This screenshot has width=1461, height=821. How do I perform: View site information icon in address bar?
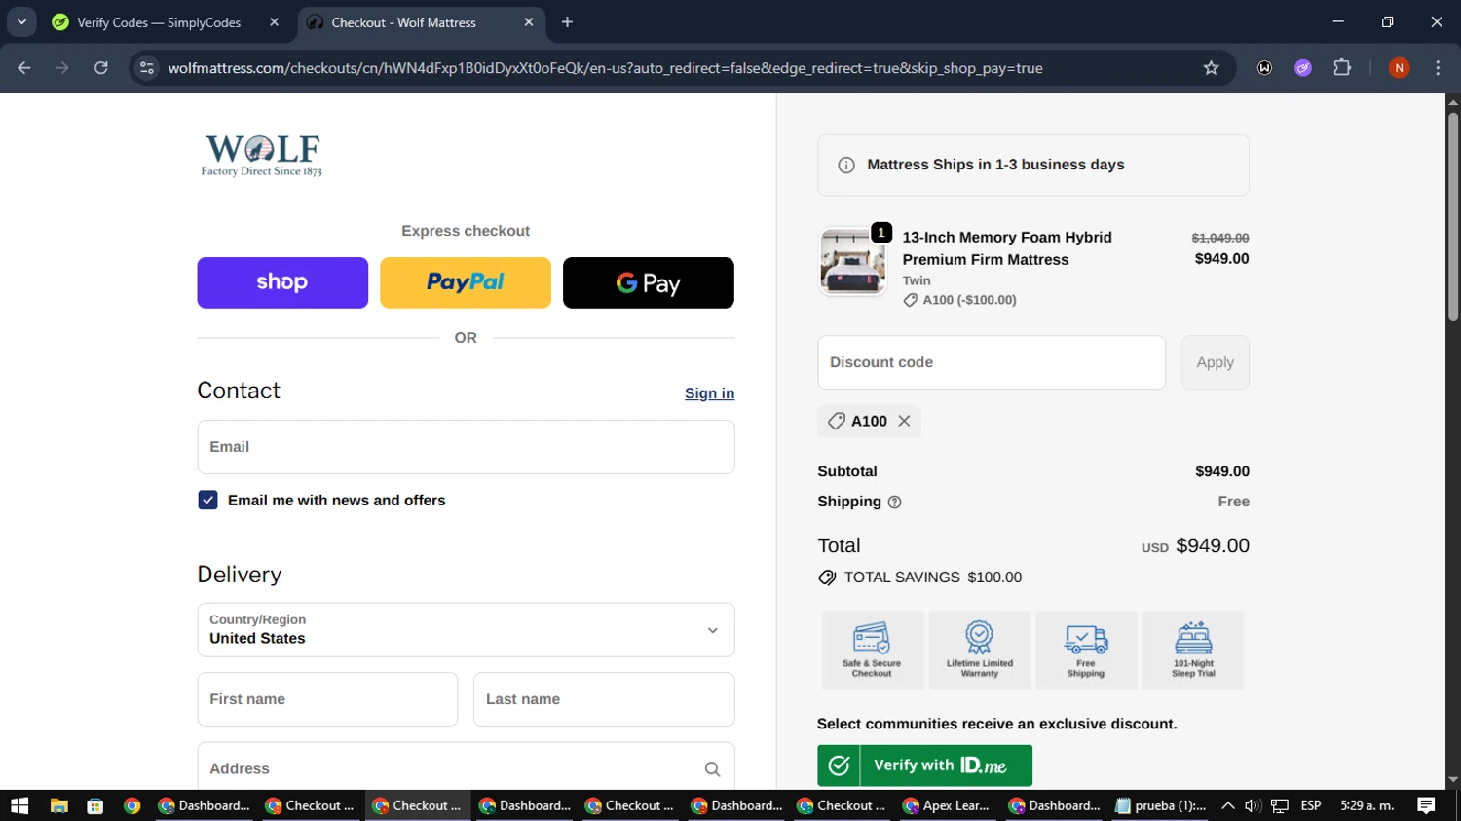coord(147,68)
